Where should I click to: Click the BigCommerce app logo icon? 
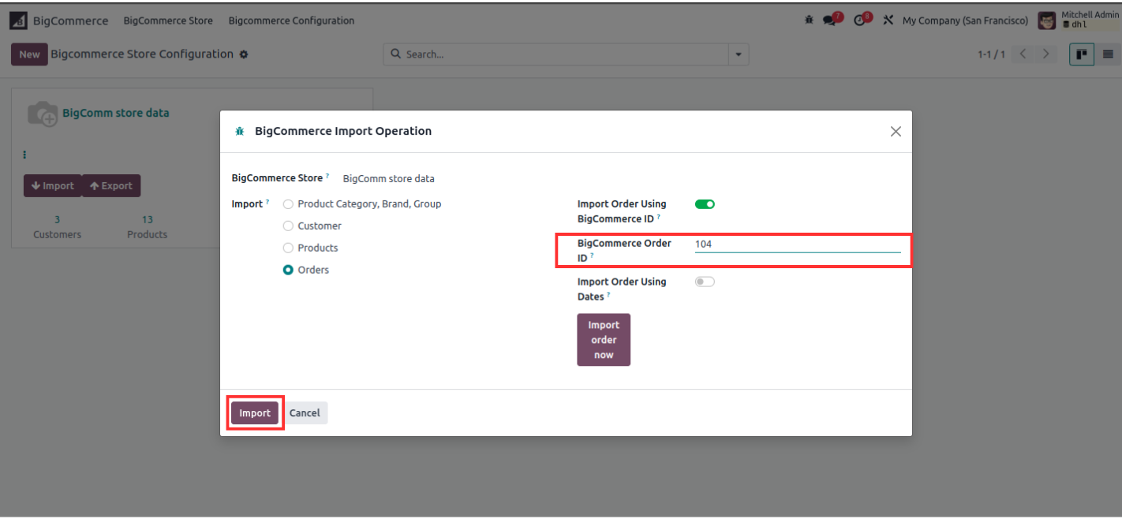[18, 21]
